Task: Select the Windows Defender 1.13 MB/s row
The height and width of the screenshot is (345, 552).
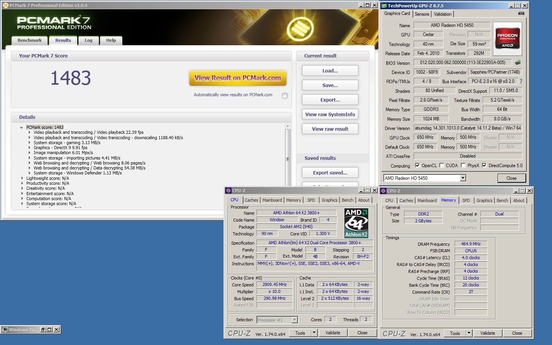Action: point(77,173)
